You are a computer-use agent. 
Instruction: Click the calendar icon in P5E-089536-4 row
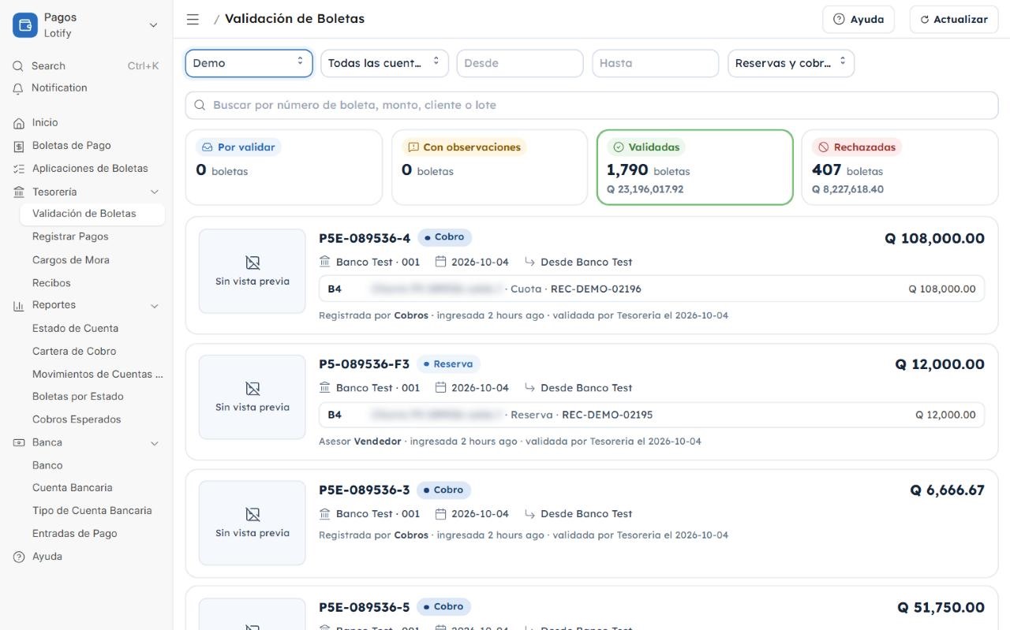[441, 262]
